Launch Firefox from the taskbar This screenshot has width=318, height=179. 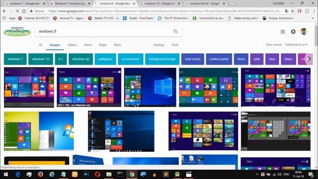click(x=40, y=175)
